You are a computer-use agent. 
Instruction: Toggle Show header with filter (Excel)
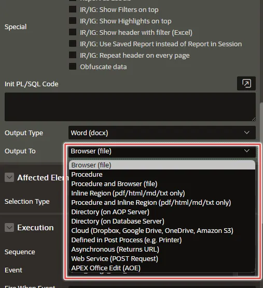pos(73,32)
